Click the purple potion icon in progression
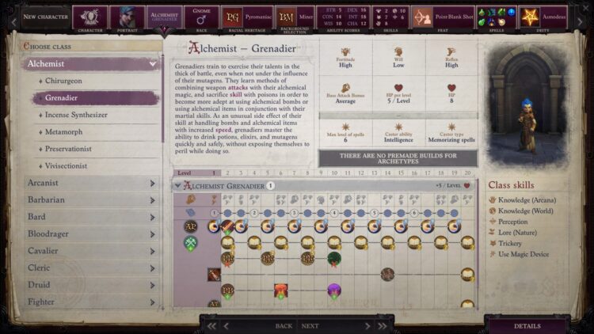The height and width of the screenshot is (334, 594). click(x=333, y=290)
